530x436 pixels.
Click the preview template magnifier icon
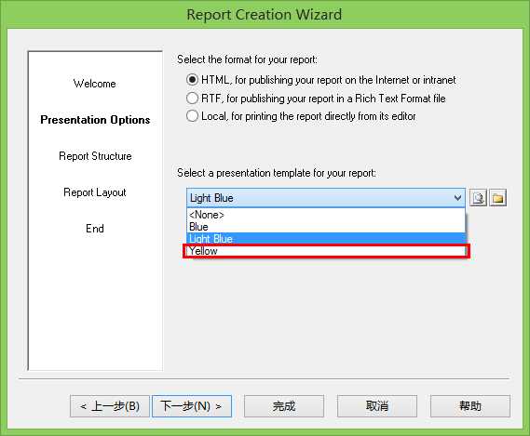(478, 198)
